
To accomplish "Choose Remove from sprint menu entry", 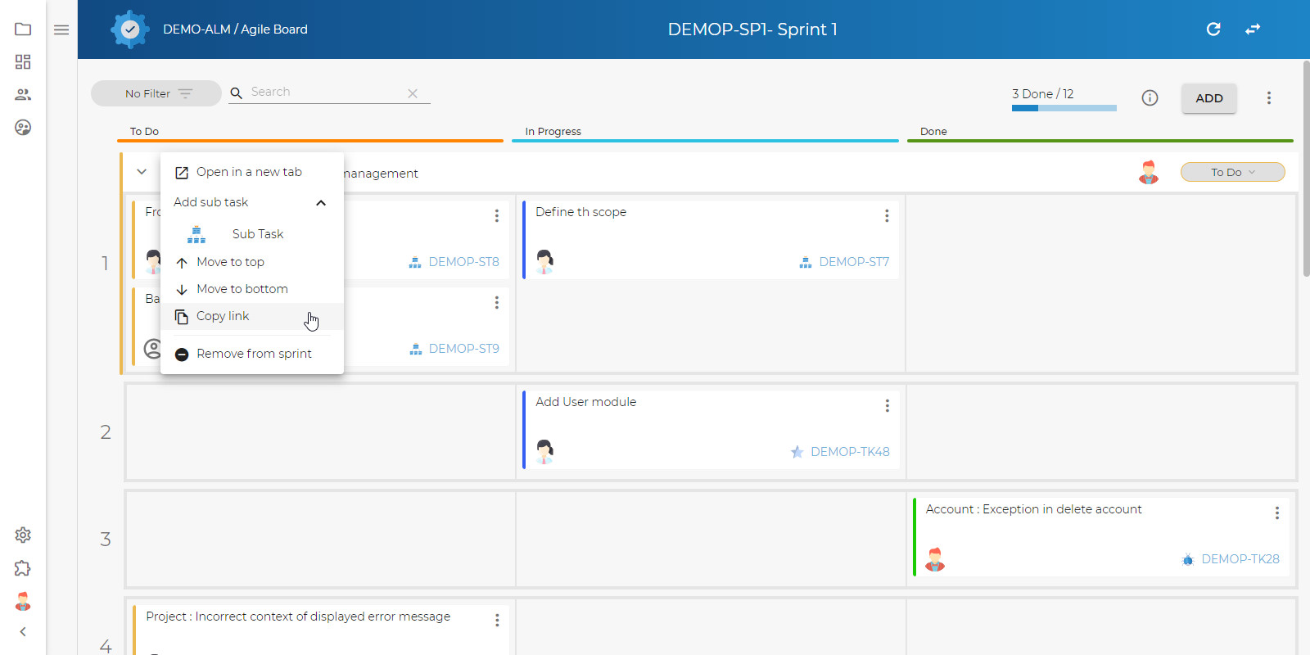I will tap(252, 354).
